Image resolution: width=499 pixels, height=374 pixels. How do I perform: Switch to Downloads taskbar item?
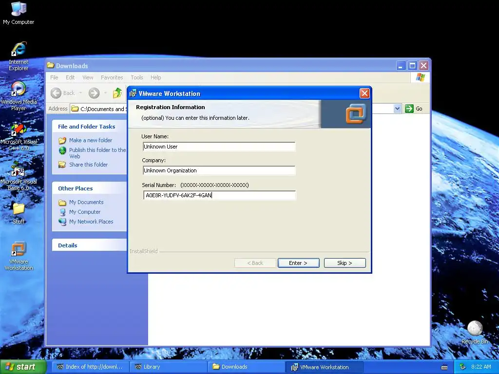pos(246,367)
